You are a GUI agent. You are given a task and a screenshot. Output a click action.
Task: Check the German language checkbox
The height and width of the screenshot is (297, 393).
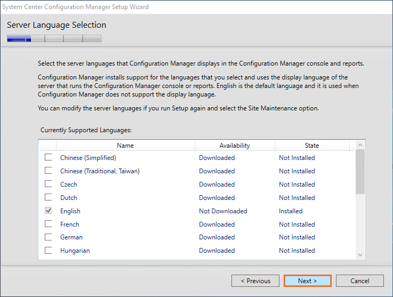coord(49,237)
